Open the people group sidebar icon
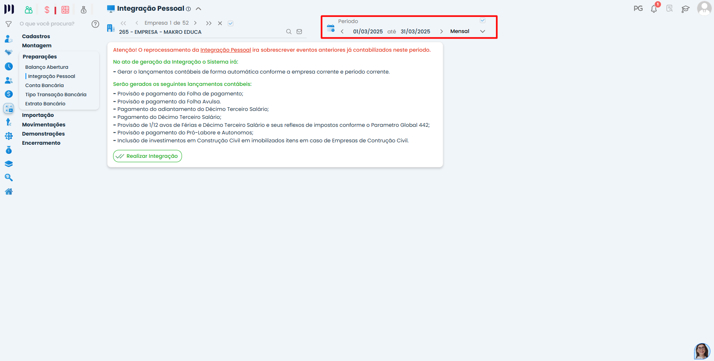Image resolution: width=714 pixels, height=361 pixels. click(8, 80)
